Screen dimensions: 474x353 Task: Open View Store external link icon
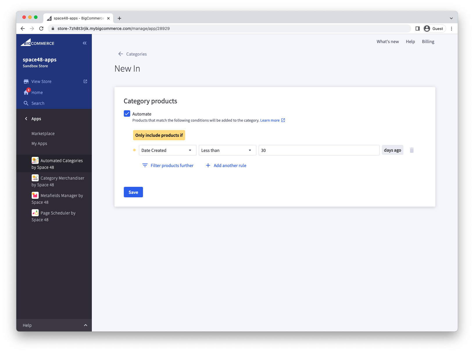(x=85, y=81)
